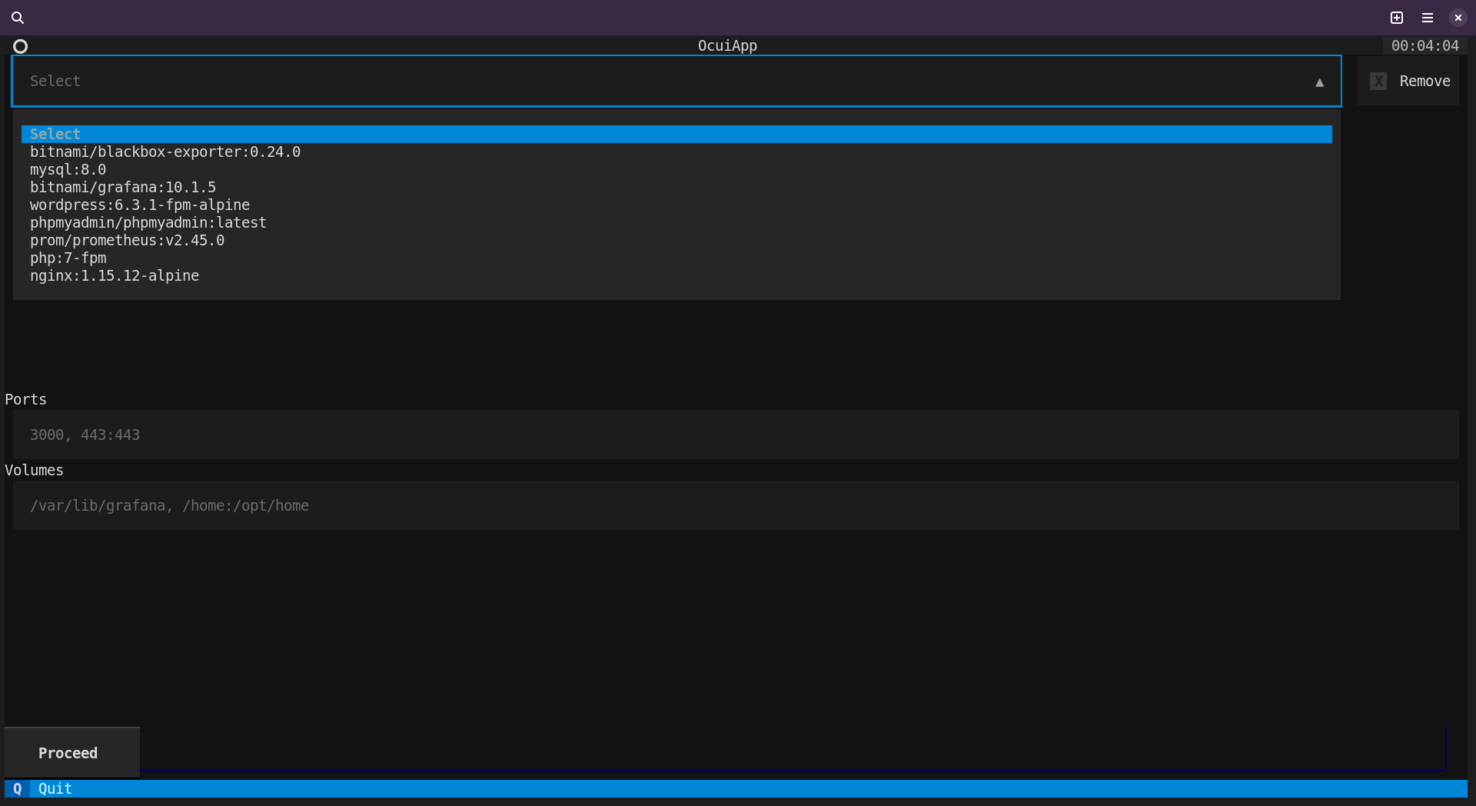The width and height of the screenshot is (1476, 806).
Task: Focus the Volumes input field
Action: 736,505
